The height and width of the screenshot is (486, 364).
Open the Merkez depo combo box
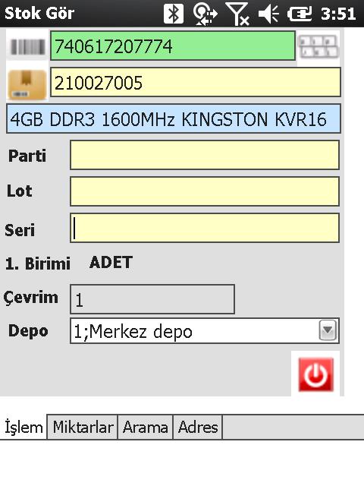pyautogui.click(x=205, y=331)
